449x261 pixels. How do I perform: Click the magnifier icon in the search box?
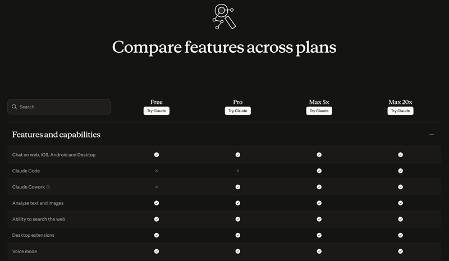click(x=15, y=107)
